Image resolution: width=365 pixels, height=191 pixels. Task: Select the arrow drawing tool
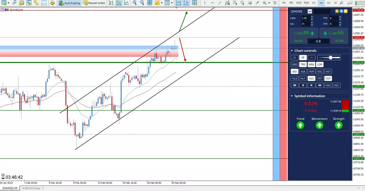(x=257, y=3)
